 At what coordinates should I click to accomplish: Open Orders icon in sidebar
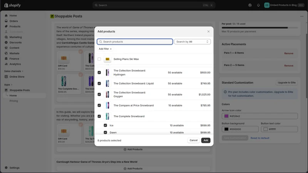6,21
